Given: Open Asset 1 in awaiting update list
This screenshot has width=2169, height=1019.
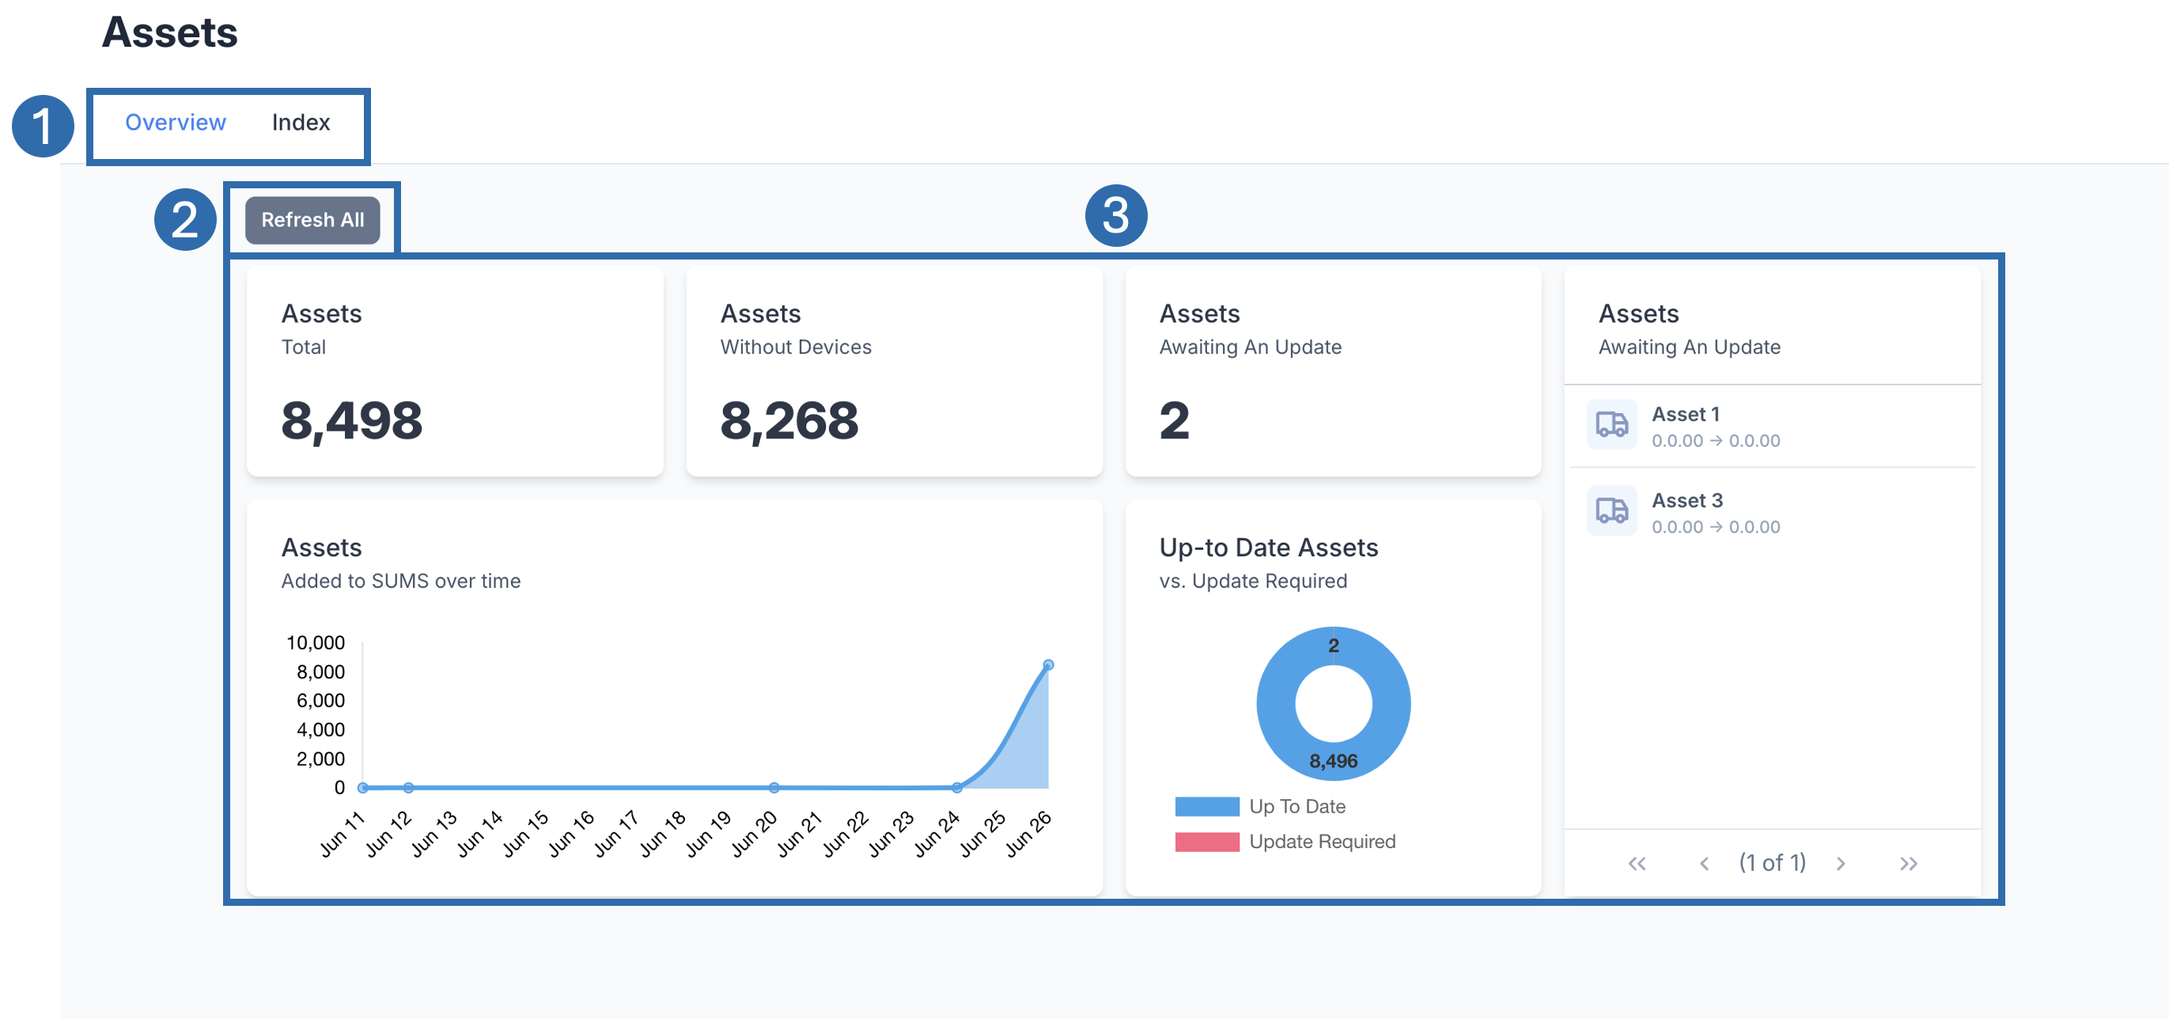Looking at the screenshot, I should [1686, 415].
